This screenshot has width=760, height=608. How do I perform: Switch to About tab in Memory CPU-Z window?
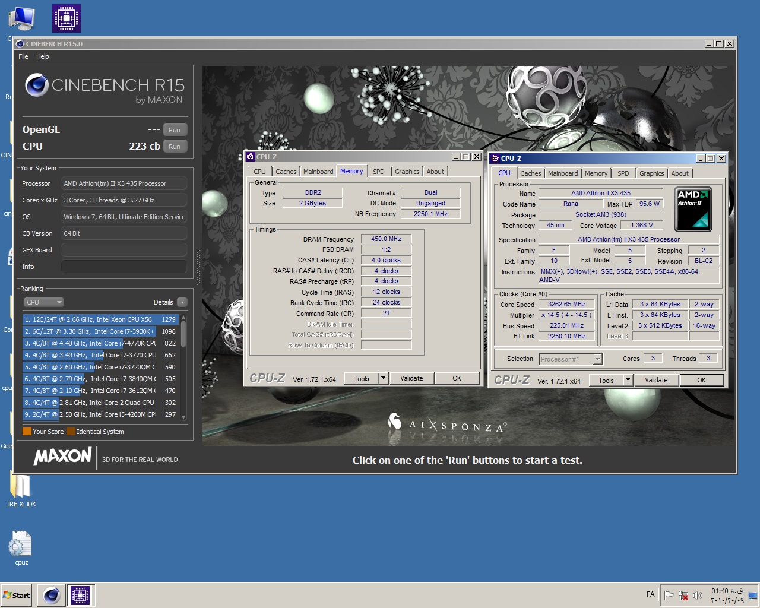435,172
